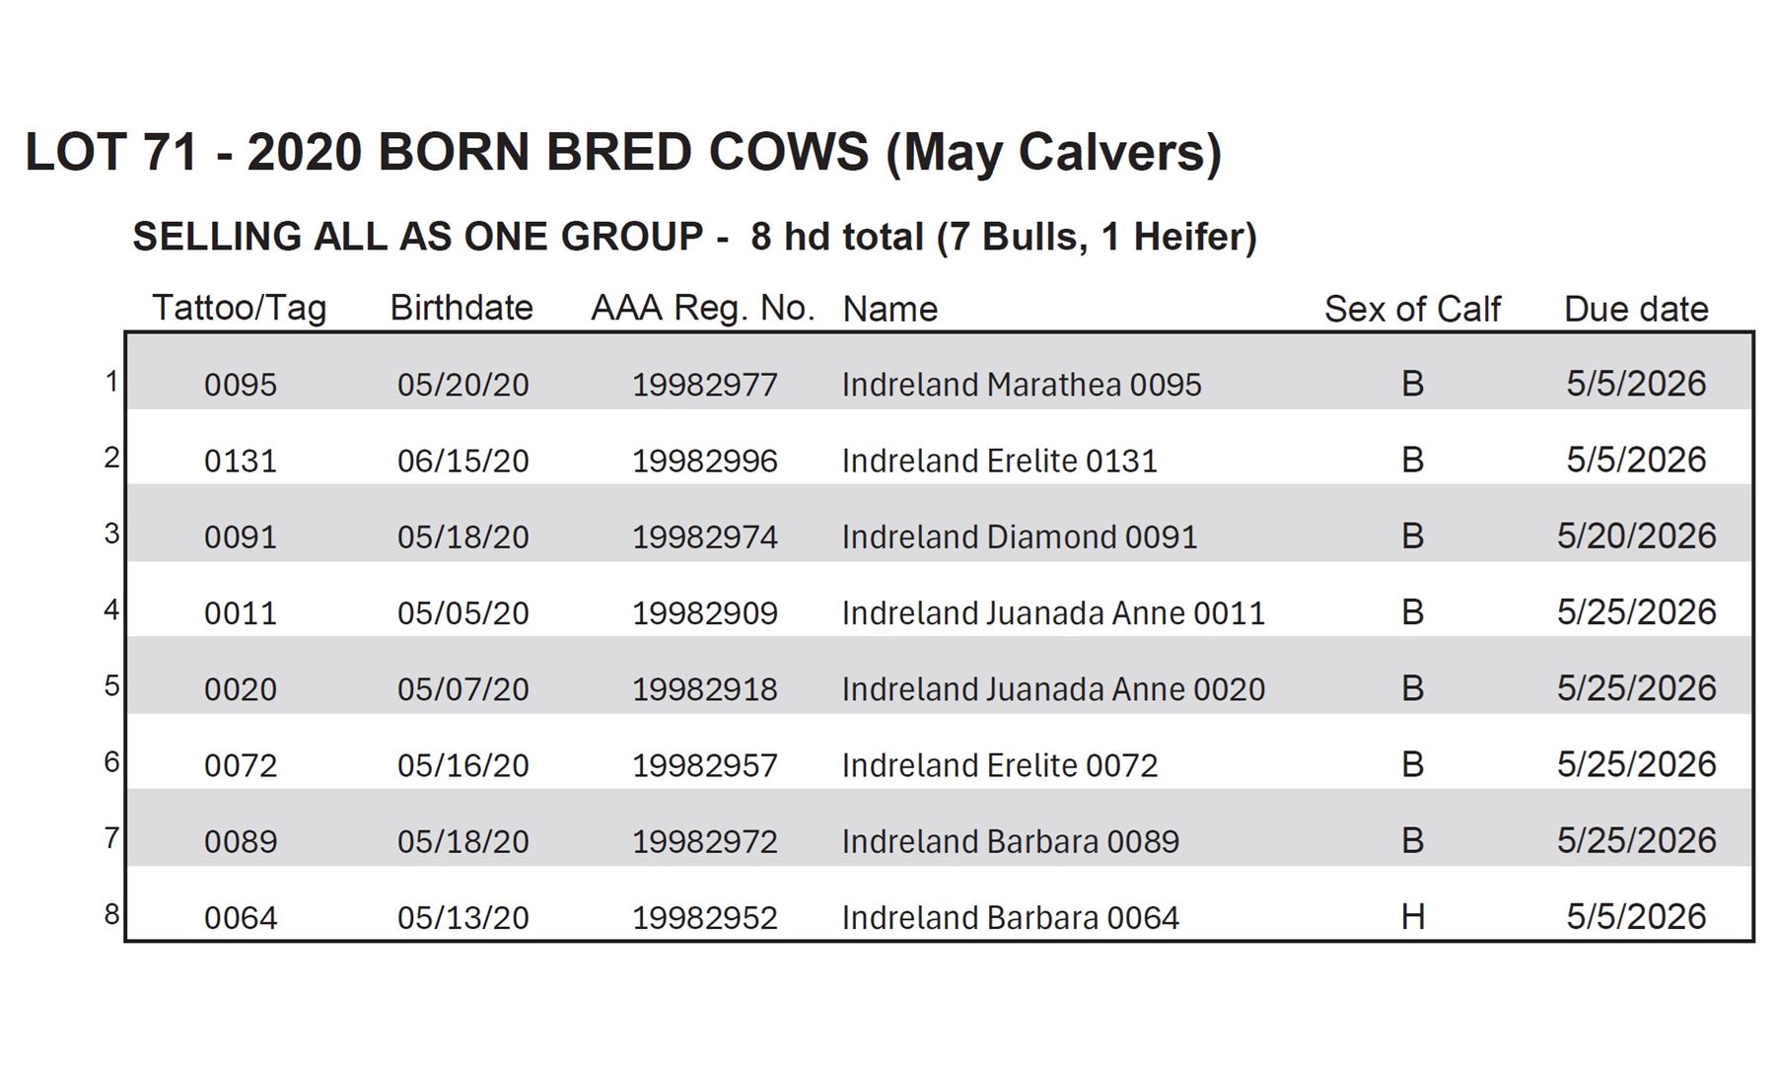Click row number 4 at the table edge
The width and height of the screenshot is (1775, 1069).
pos(111,609)
